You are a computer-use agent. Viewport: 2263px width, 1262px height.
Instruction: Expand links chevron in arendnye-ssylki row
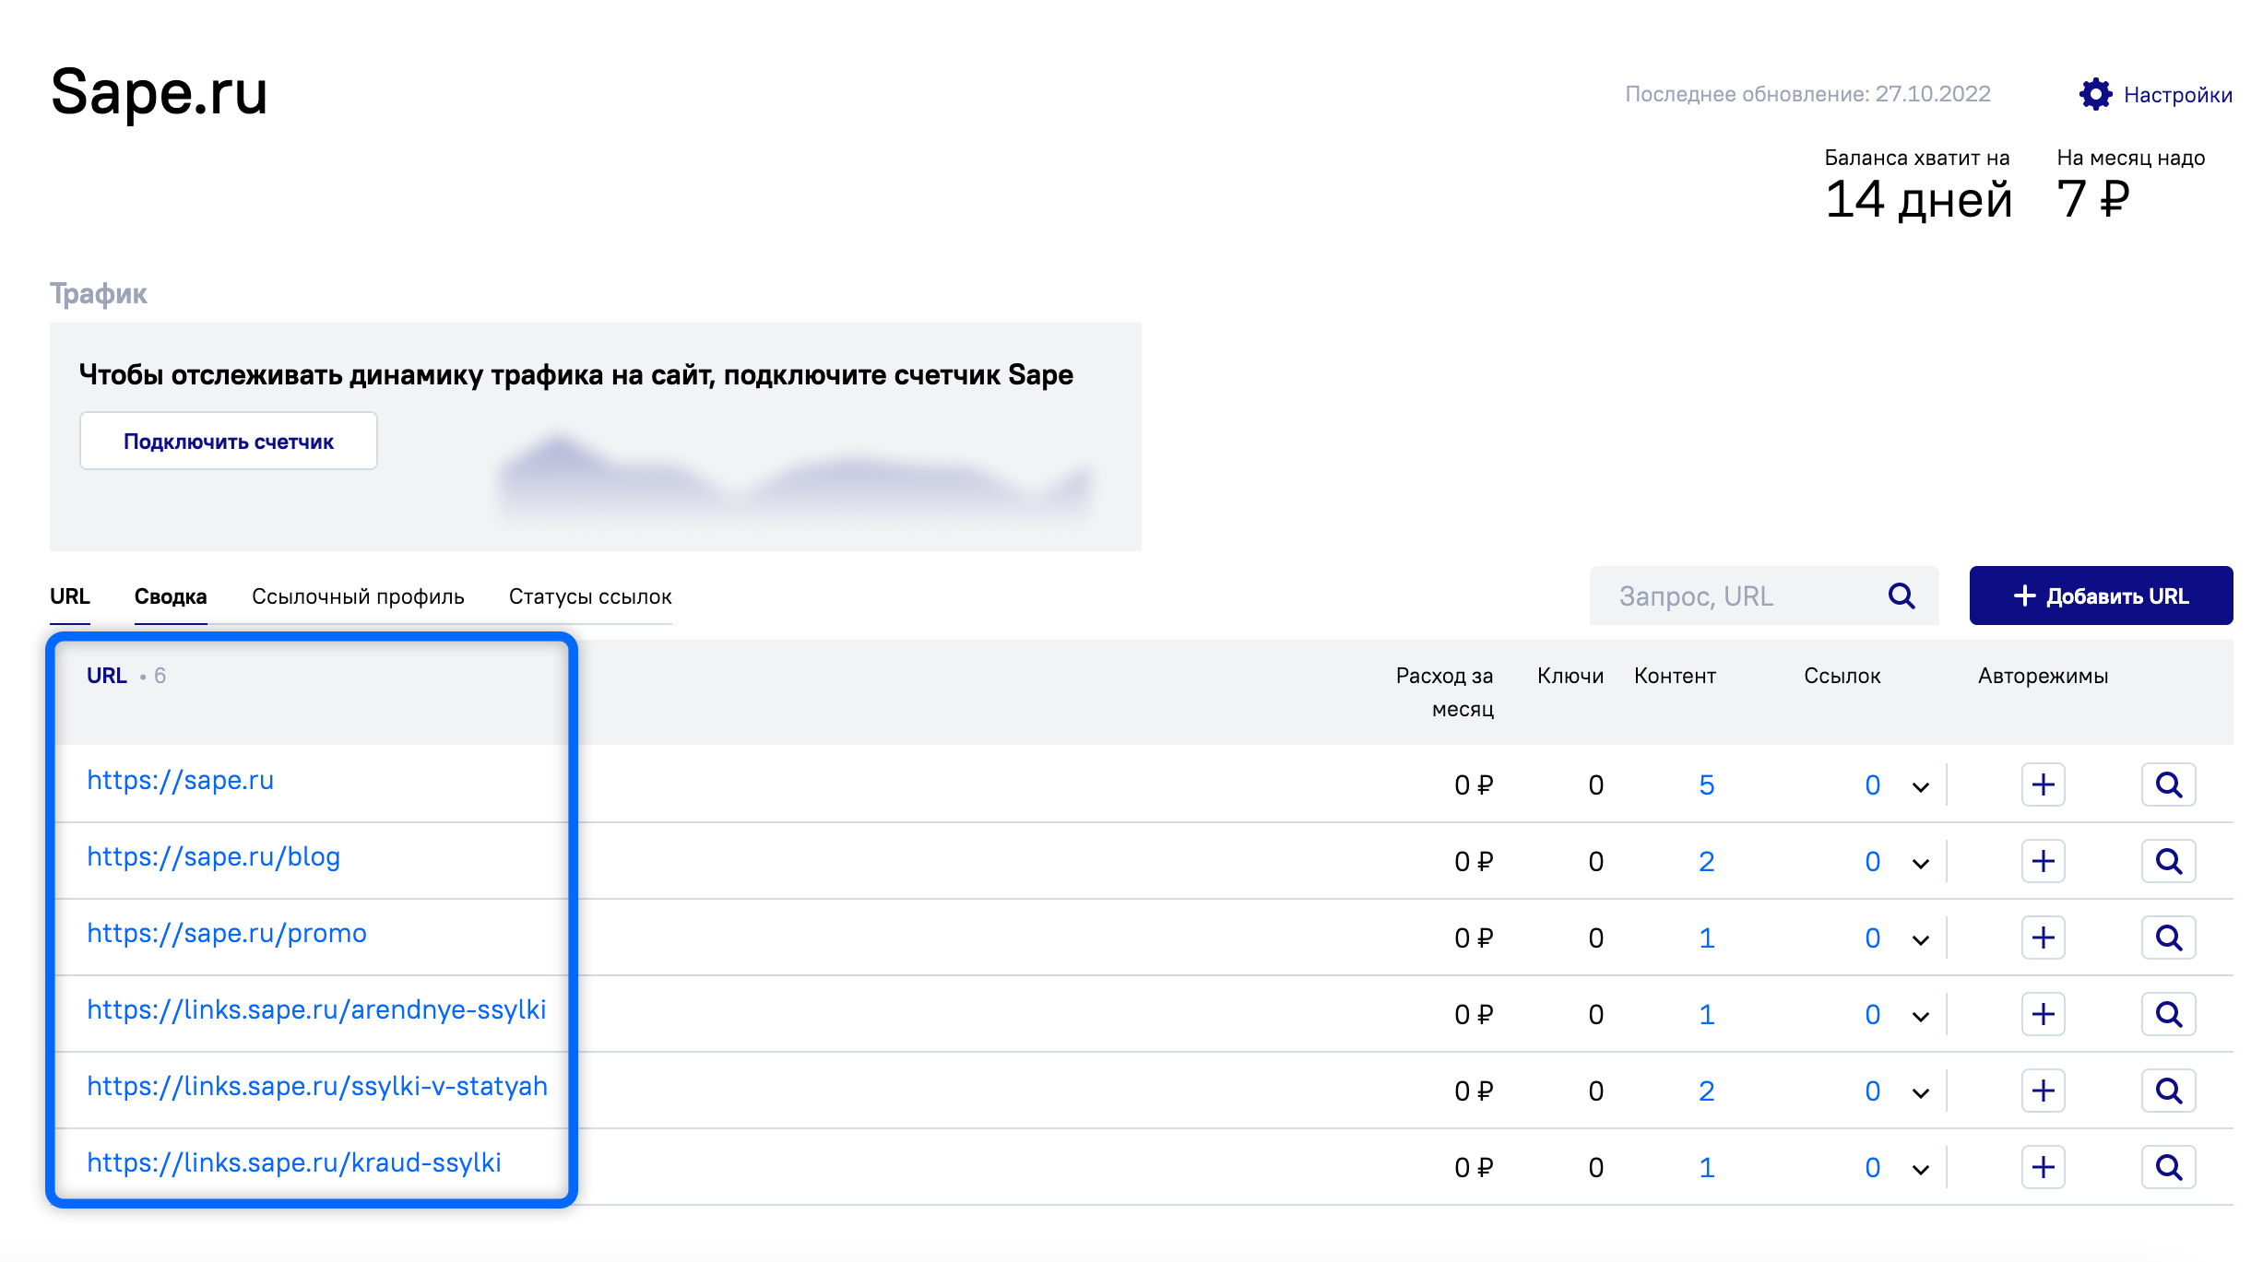point(1921,1017)
